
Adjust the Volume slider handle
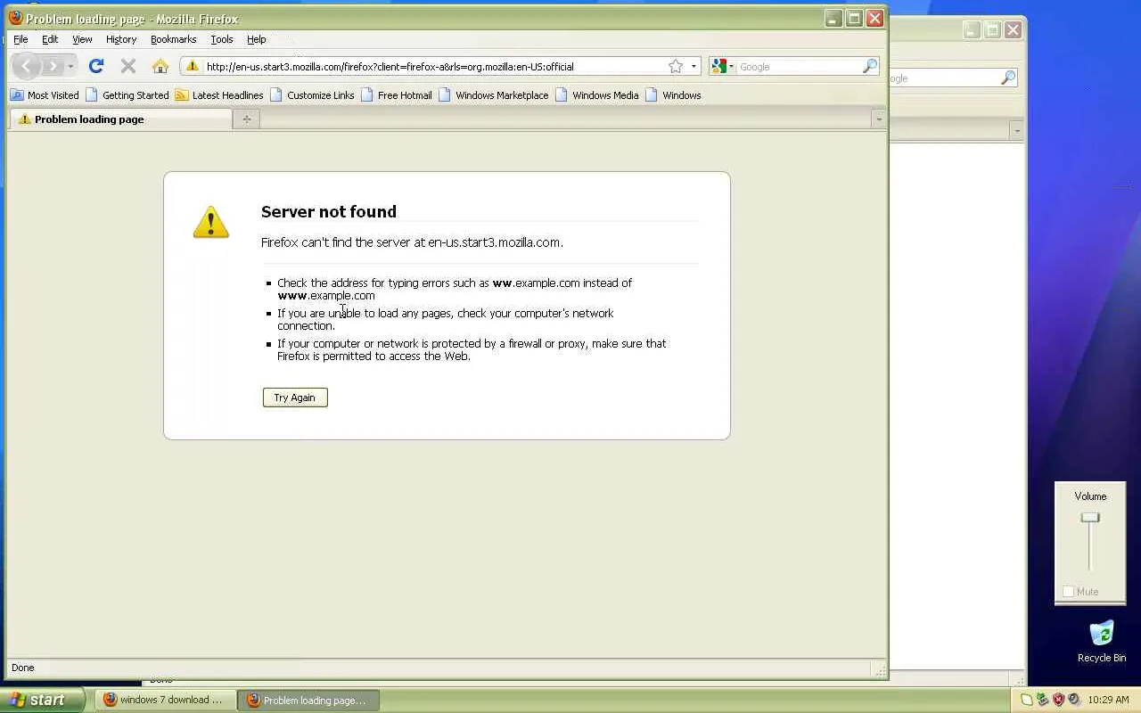(1090, 518)
